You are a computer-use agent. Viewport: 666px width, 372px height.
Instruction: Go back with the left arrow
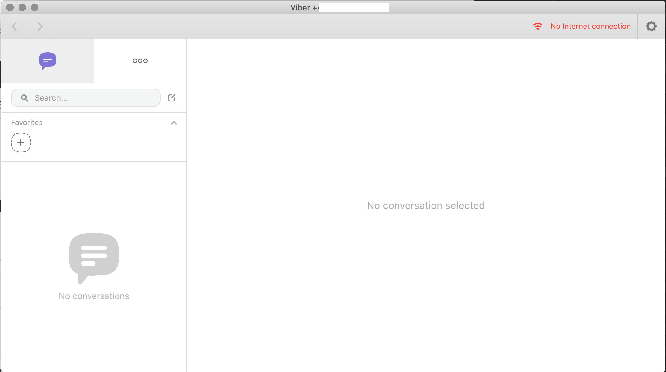pos(14,27)
